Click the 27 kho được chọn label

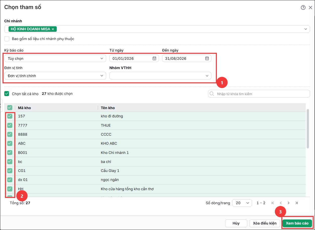(x=57, y=94)
